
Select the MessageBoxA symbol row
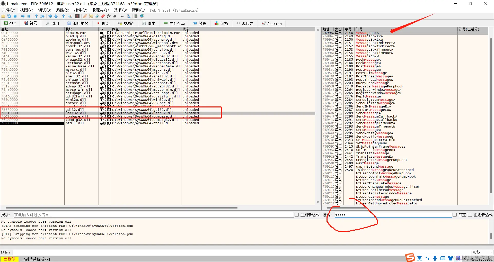click(x=405, y=33)
